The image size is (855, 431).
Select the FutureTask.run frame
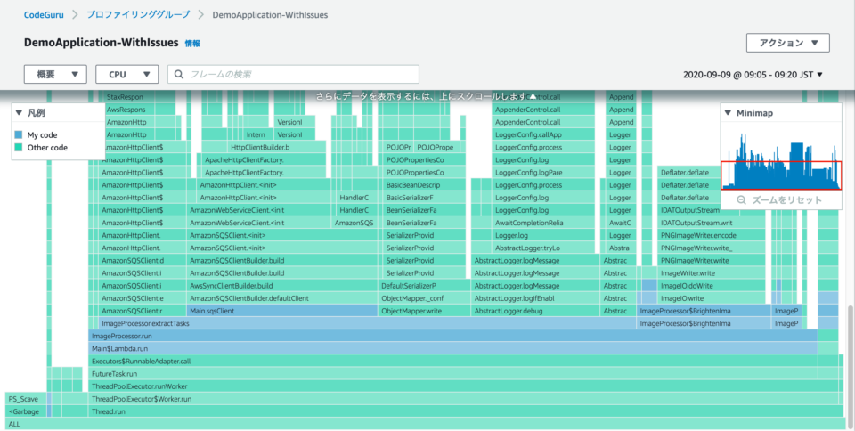click(452, 374)
